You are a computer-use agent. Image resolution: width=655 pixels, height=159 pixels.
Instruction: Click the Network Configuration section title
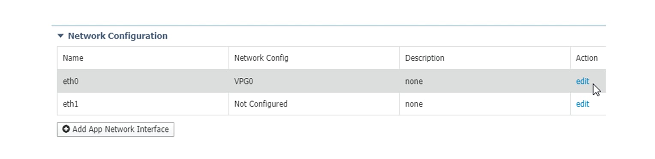(x=117, y=36)
